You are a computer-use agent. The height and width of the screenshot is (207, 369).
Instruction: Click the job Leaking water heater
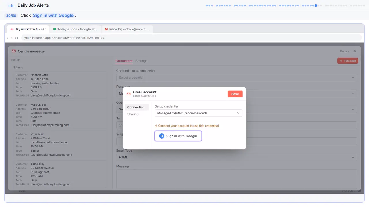tap(45, 83)
